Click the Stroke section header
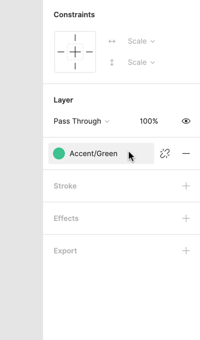 pyautogui.click(x=65, y=186)
